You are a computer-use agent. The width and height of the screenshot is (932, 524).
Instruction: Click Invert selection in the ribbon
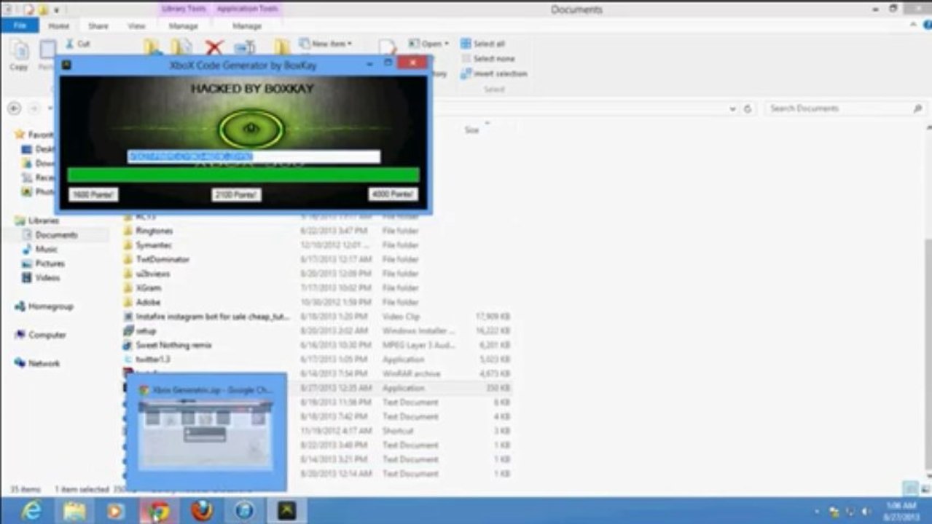[x=493, y=74]
